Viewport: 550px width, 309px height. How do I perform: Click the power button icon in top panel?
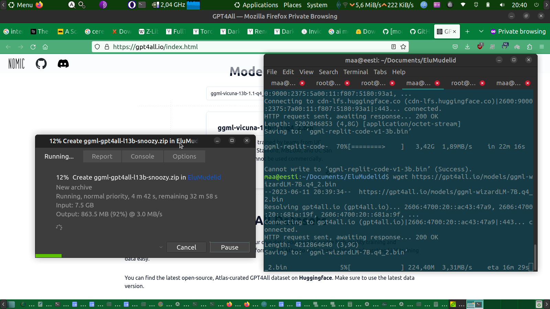click(537, 5)
